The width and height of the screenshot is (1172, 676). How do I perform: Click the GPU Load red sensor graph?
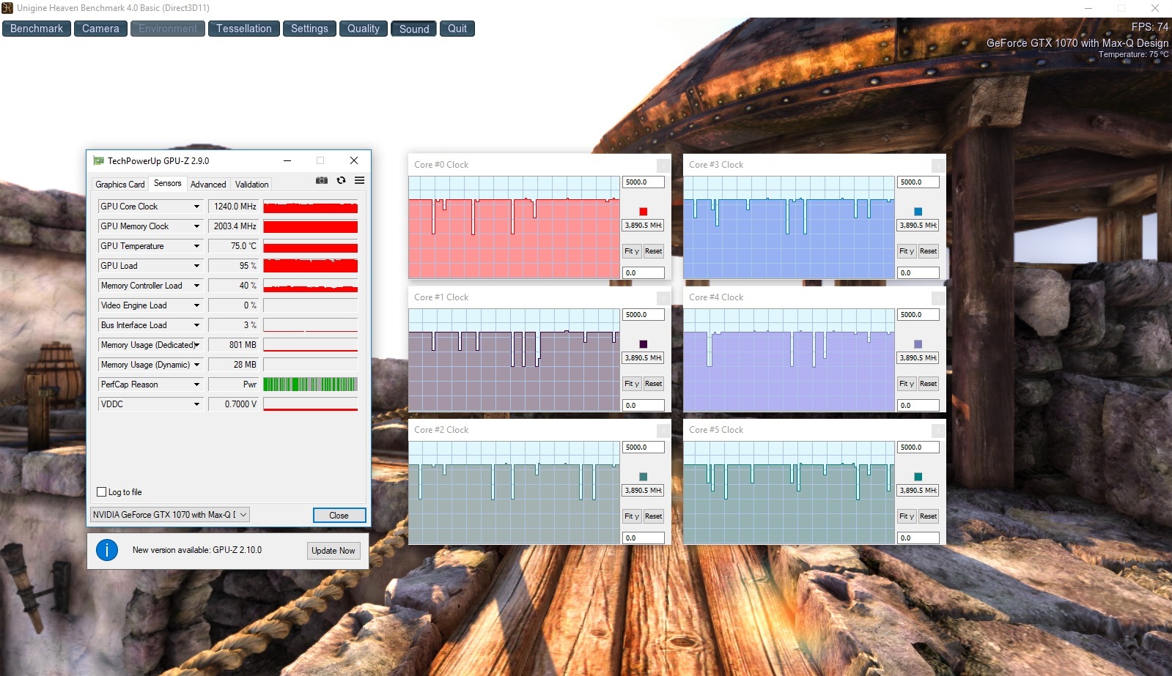point(311,266)
